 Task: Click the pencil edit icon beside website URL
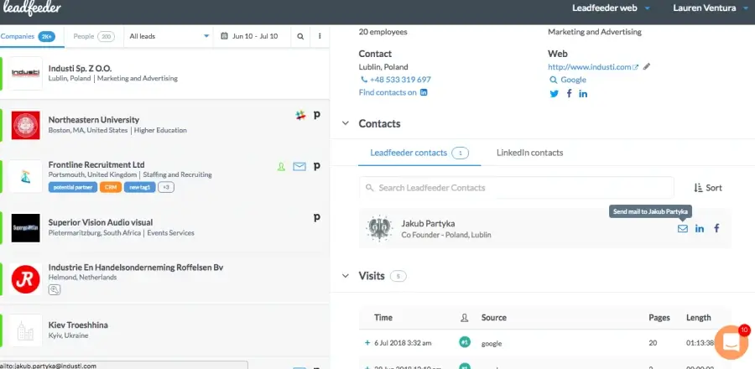point(647,67)
